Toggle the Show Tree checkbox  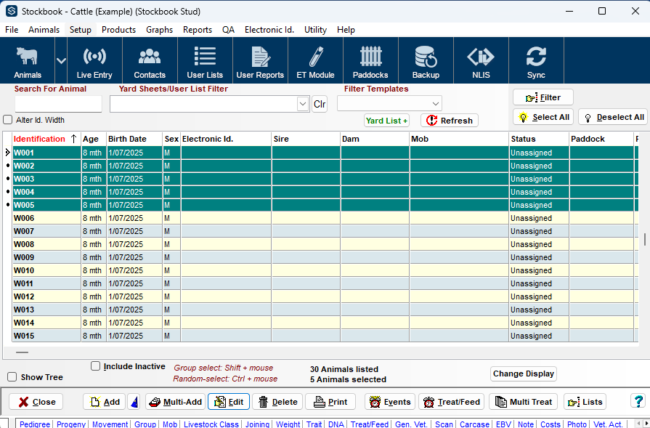12,377
